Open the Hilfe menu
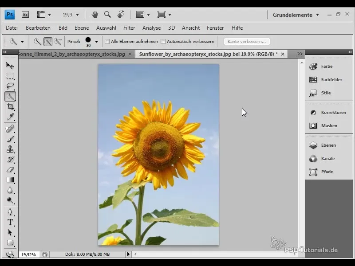Screen dimensions: 355x266 click(x=237, y=28)
